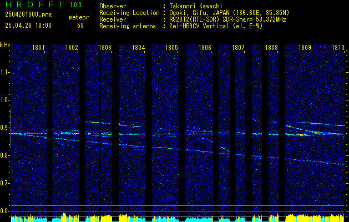The width and height of the screenshot is (349, 222).
Task: Click the 1809 time marker
Action: pos(305,48)
